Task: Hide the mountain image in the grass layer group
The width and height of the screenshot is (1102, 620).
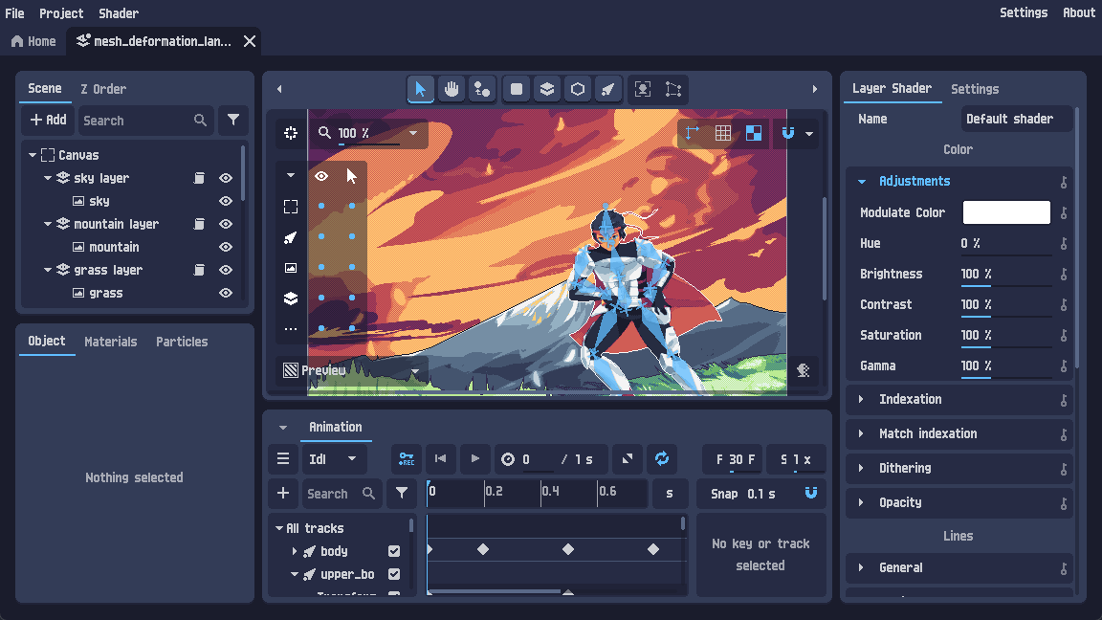Action: click(226, 247)
